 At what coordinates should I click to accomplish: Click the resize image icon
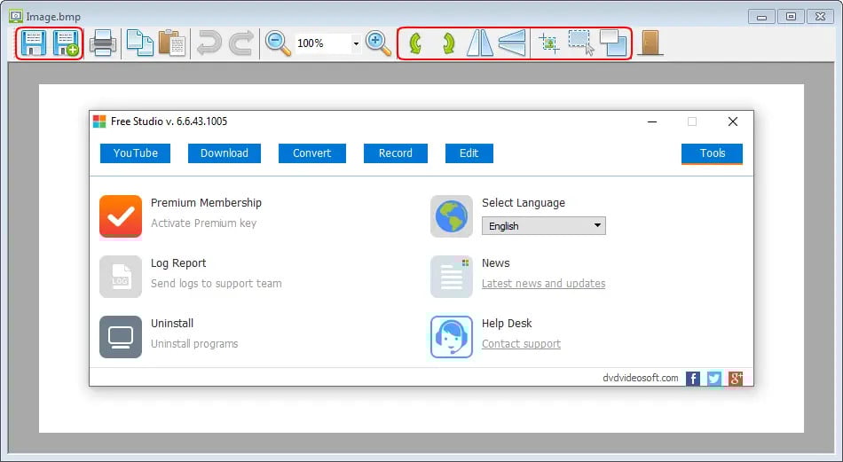point(612,43)
